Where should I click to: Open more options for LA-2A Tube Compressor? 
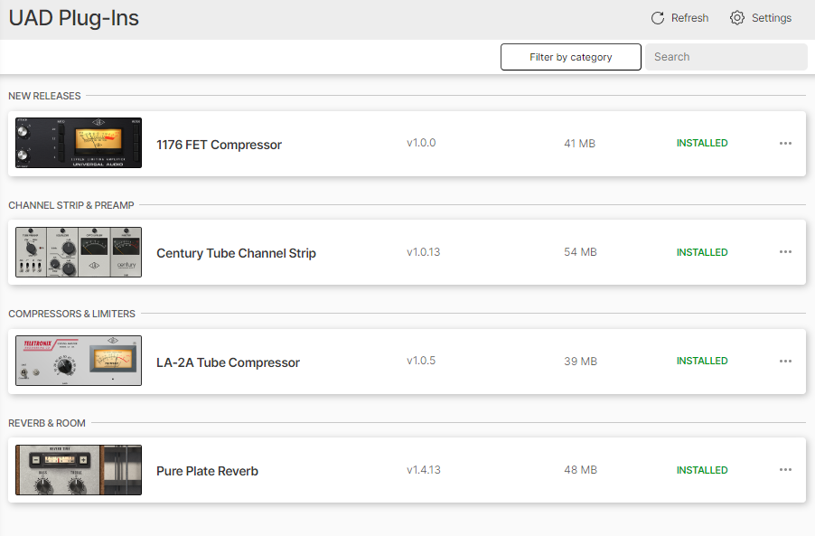(x=785, y=362)
